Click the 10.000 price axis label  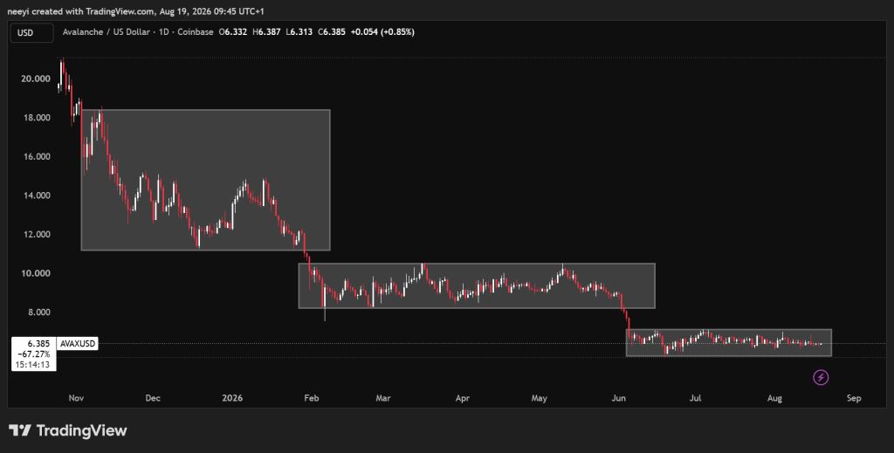(35, 273)
